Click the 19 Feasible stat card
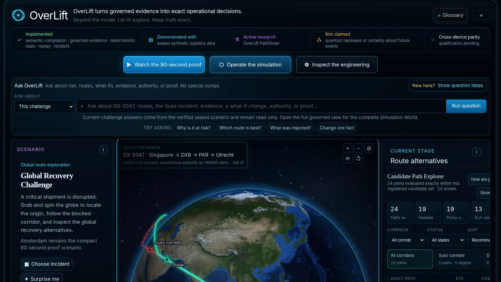 click(428, 213)
